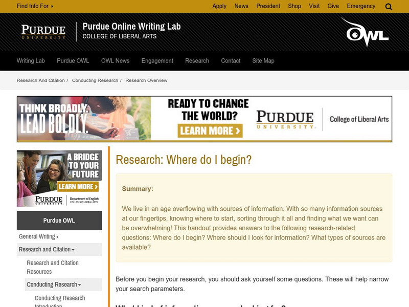The width and height of the screenshot is (409, 307).
Task: Click the Think Broadly Lead Boldly banner image
Action: (84, 119)
